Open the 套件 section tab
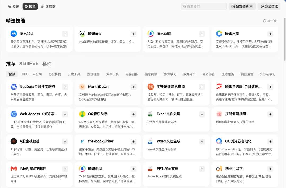Screen dimensions: 286x188 pos(47,64)
